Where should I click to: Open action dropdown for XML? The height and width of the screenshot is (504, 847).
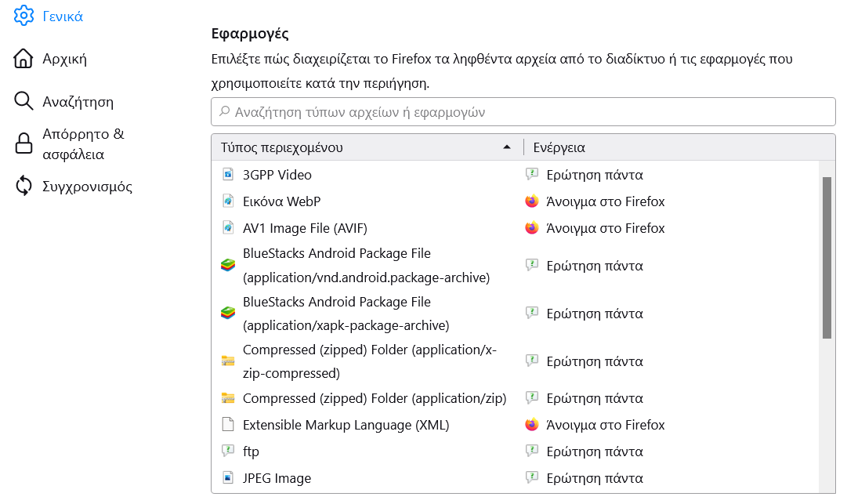point(670,425)
